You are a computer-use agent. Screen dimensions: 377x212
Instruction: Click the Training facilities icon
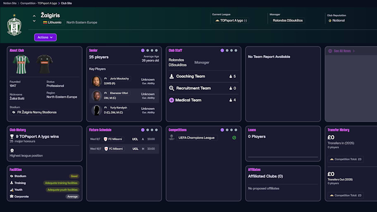pyautogui.click(x=12, y=183)
